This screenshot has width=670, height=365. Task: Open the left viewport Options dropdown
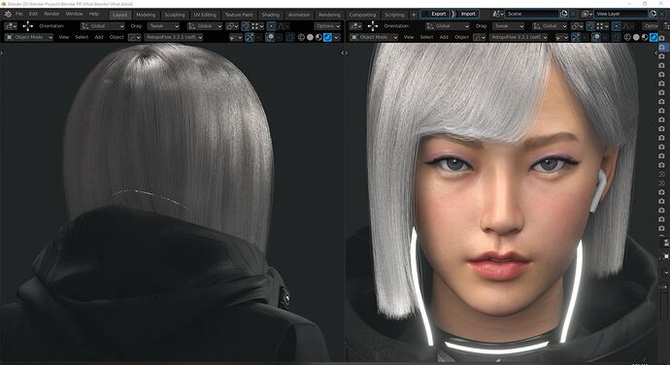[327, 26]
